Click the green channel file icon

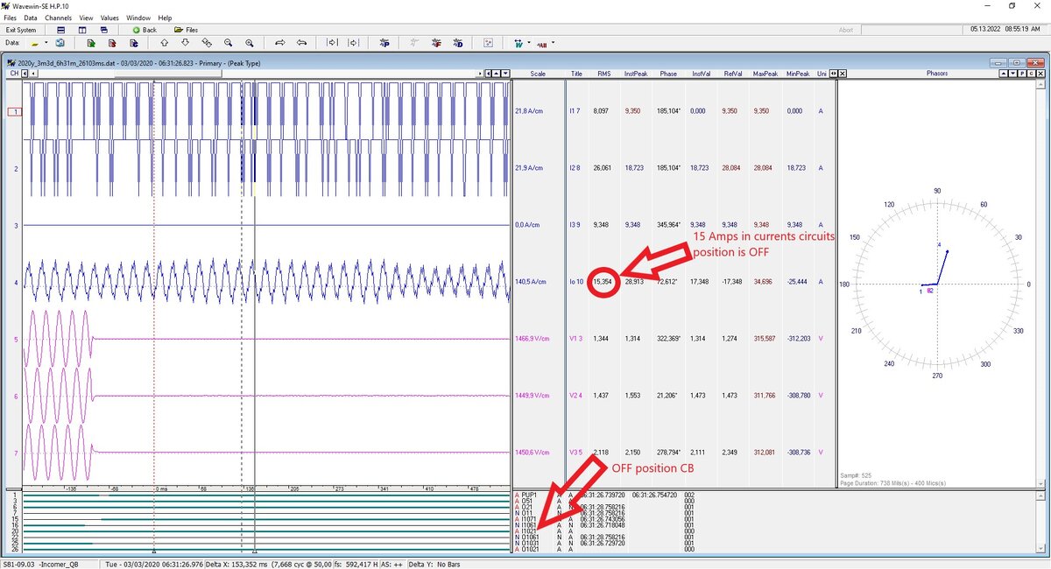tap(91, 42)
